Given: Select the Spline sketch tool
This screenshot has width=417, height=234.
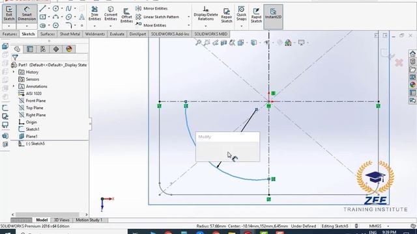Looking at the screenshot, I should [68, 8].
